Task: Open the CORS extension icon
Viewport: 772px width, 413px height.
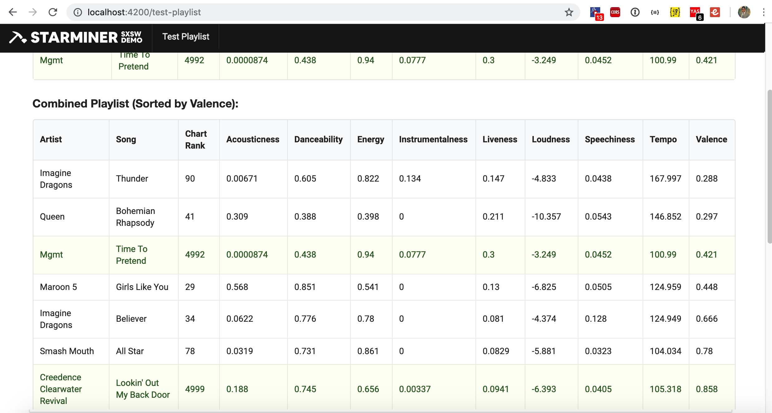Action: [615, 12]
